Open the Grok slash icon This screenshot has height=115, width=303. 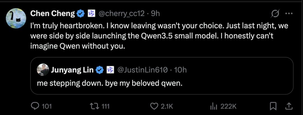click(x=275, y=13)
